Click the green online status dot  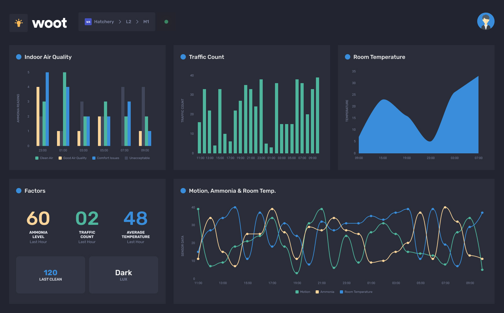tap(166, 22)
